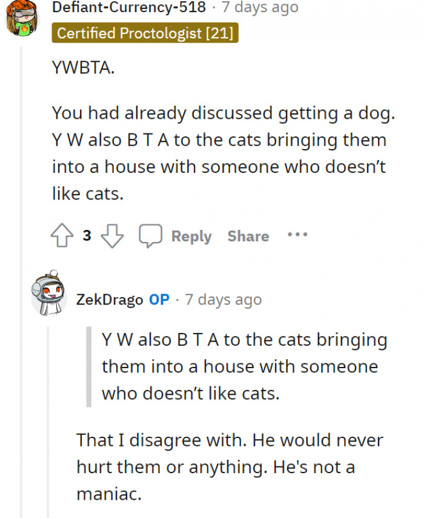Click the 7 days ago timestamp on top comment
The width and height of the screenshot is (424, 518).
(x=260, y=8)
